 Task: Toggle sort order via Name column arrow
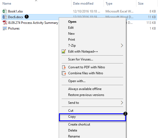[x=36, y=1]
